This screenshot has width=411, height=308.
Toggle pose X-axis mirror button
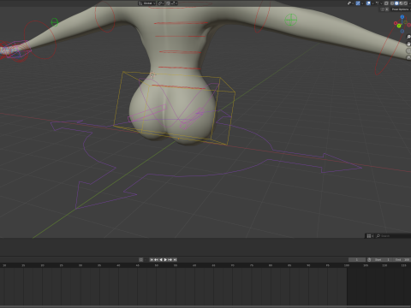(x=387, y=9)
